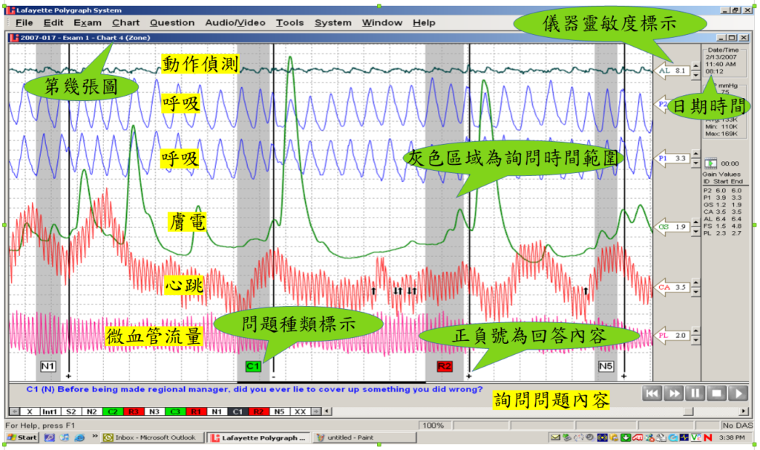Decrease P1 sensitivity with the down arrow
Image resolution: width=760 pixels, height=450 pixels.
point(695,163)
